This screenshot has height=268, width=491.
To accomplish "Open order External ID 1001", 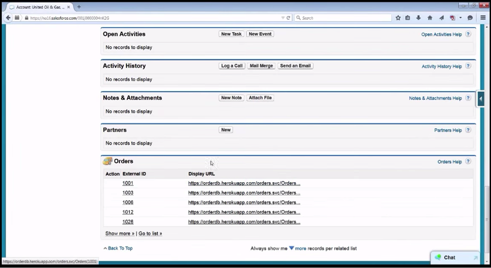I will pyautogui.click(x=128, y=183).
